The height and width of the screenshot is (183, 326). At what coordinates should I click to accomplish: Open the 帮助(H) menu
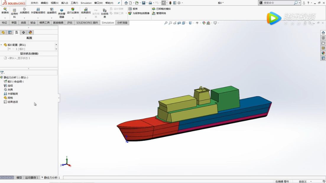click(109, 3)
